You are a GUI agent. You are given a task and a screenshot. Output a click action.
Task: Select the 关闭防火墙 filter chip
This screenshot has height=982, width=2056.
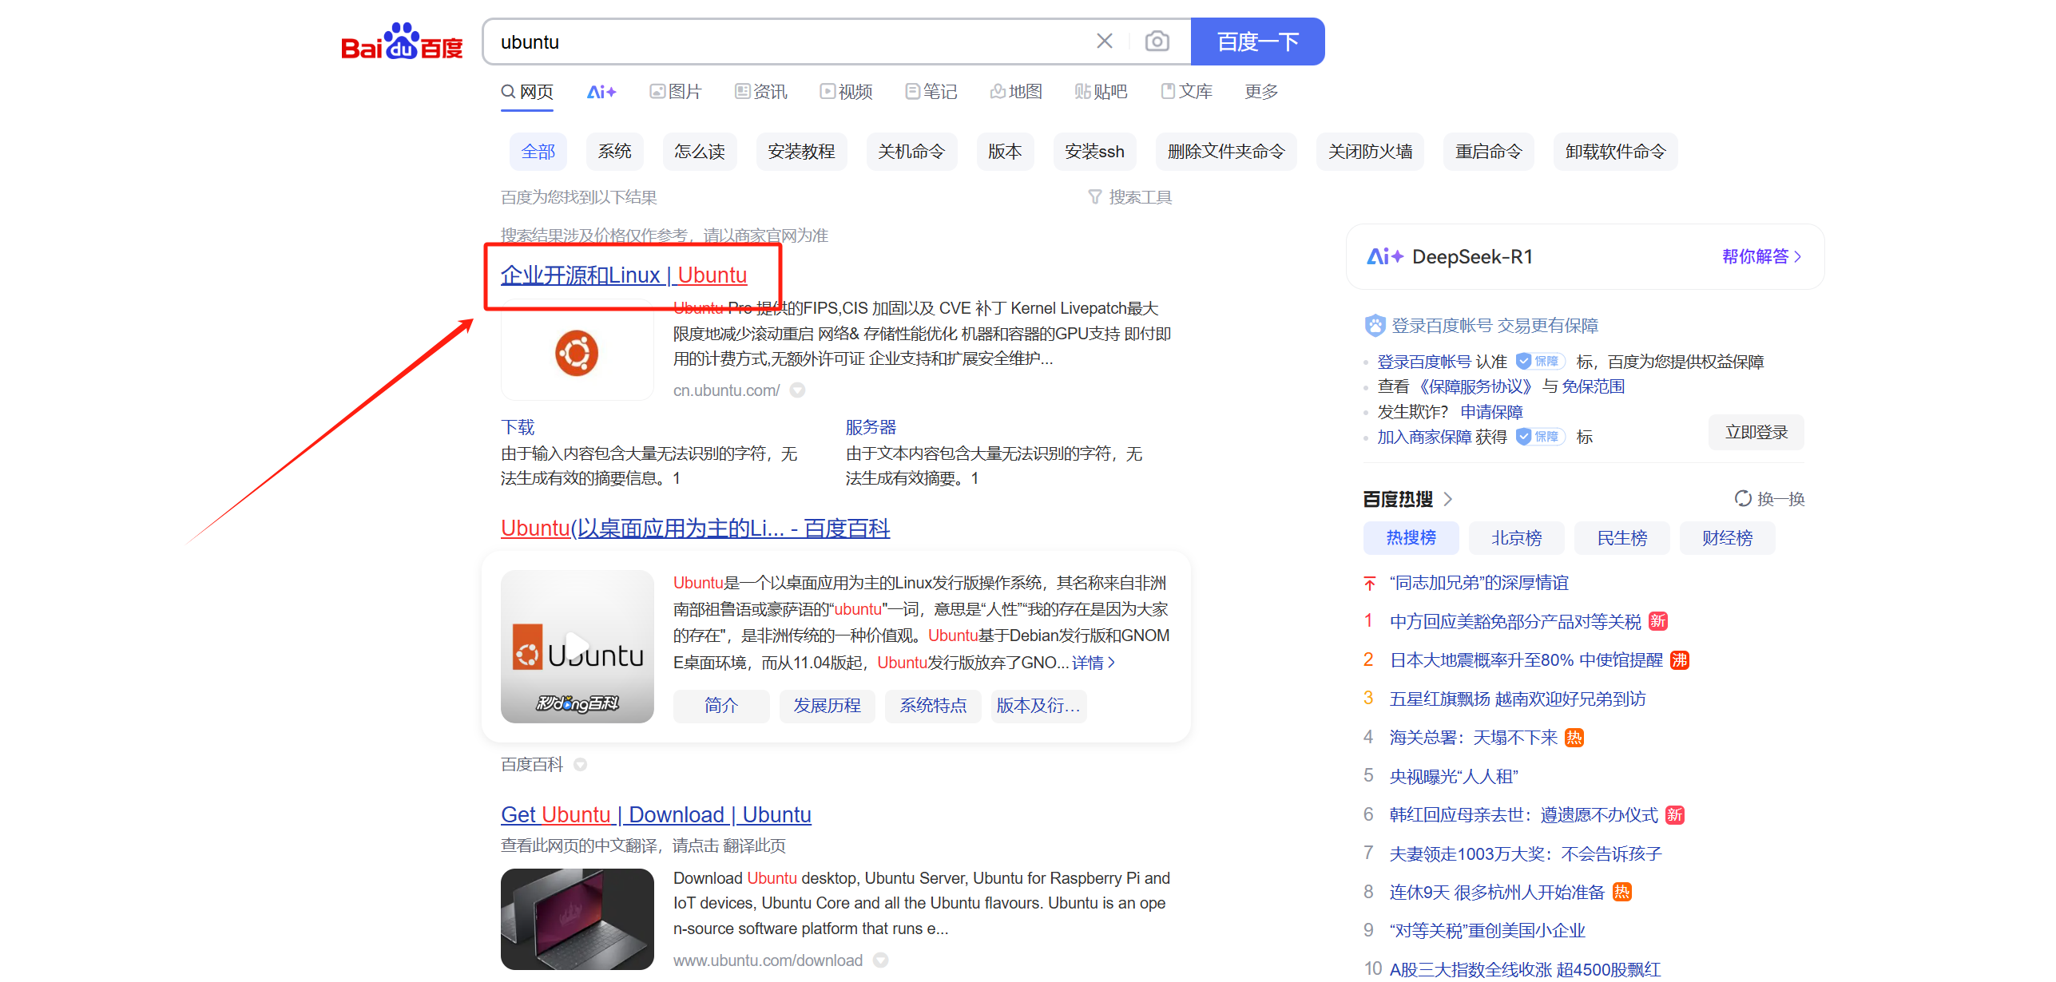coord(1370,152)
